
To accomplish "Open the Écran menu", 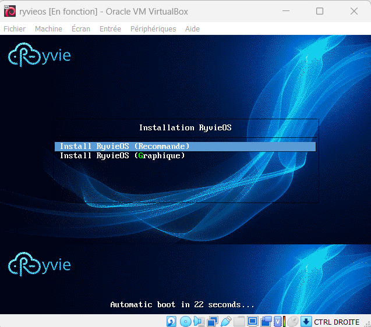I will 81,29.
